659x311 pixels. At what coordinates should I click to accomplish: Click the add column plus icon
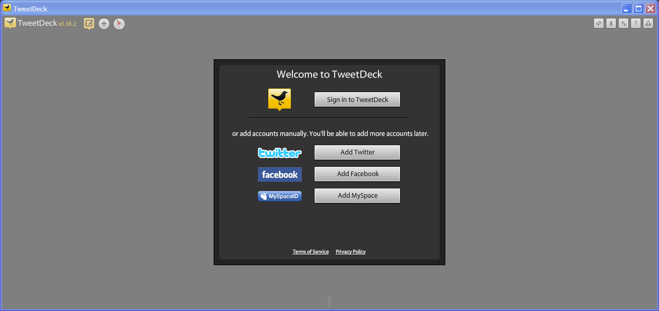[103, 24]
